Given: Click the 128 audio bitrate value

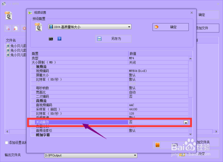Looking at the screenshot, I should click(x=132, y=114).
